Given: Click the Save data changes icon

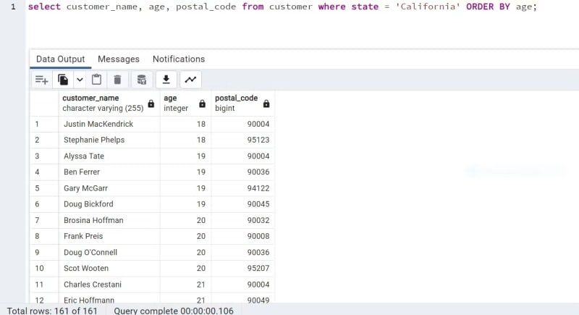Looking at the screenshot, I should point(141,80).
